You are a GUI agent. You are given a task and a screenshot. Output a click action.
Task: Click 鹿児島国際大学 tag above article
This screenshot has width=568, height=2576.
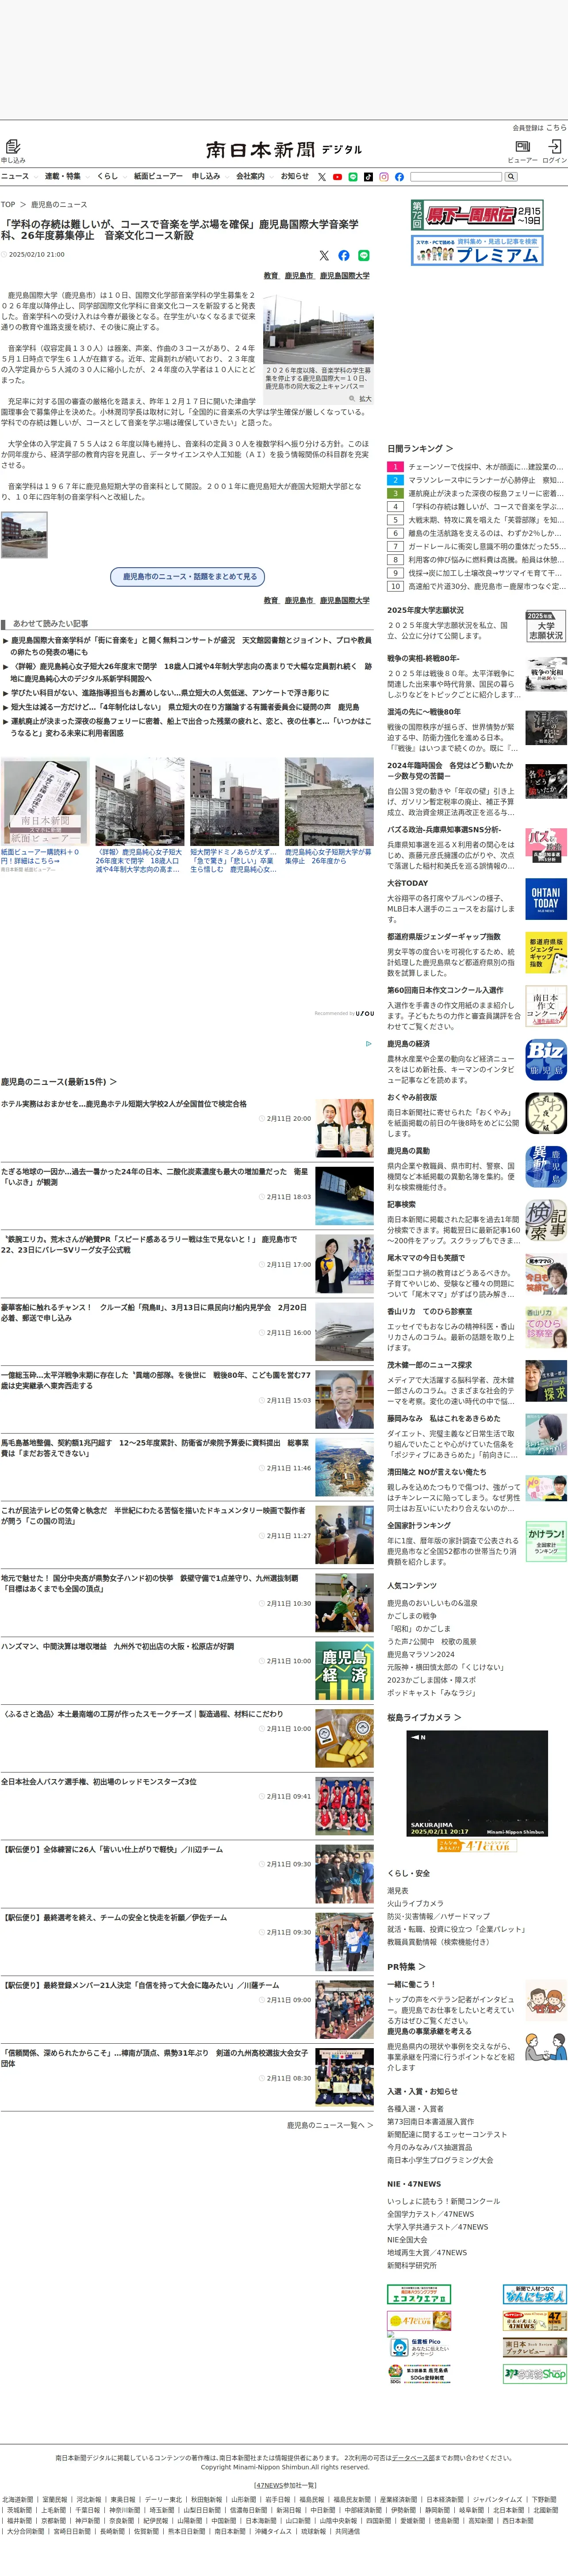click(345, 275)
